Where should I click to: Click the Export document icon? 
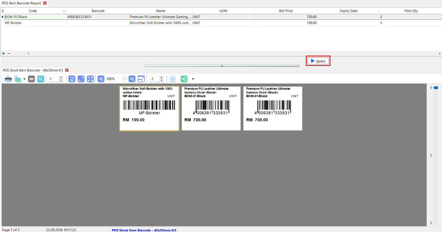18,79
